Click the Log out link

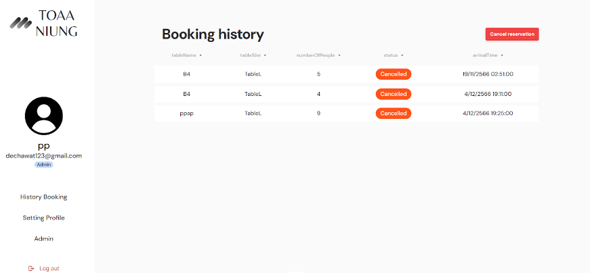tap(49, 268)
